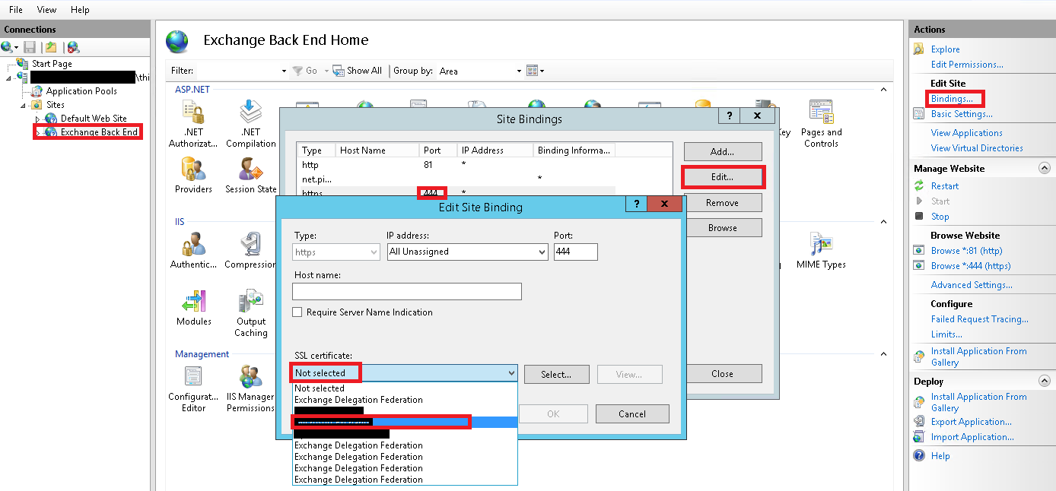This screenshot has height=491, width=1056.
Task: Collapse the Management group arrow
Action: pyautogui.click(x=883, y=354)
